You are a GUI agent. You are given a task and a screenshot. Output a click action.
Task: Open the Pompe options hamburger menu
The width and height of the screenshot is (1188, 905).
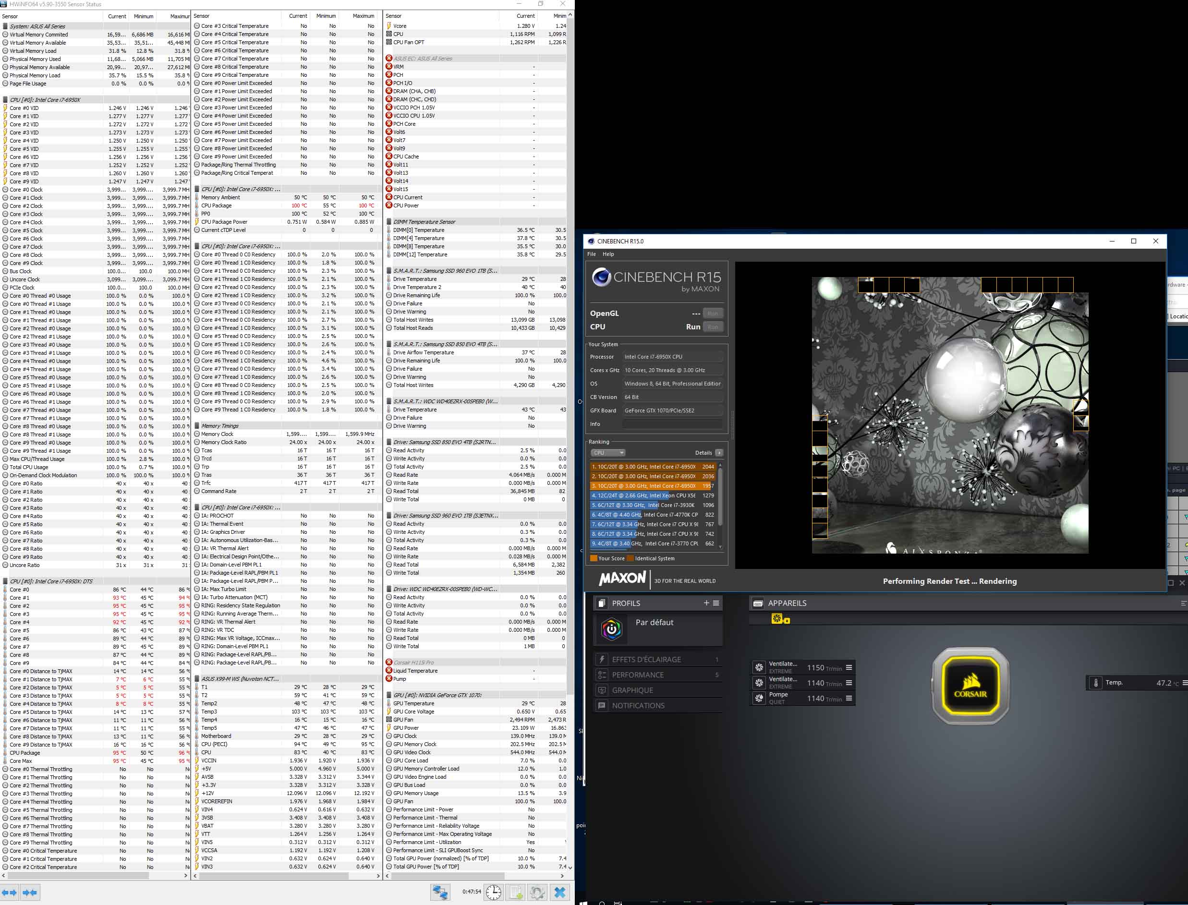[849, 698]
